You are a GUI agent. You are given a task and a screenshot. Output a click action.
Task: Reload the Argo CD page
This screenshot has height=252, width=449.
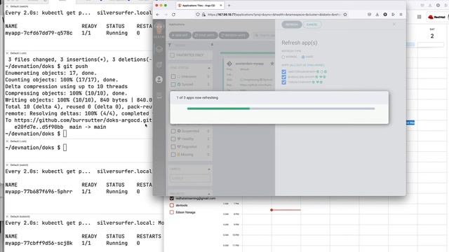(x=173, y=15)
